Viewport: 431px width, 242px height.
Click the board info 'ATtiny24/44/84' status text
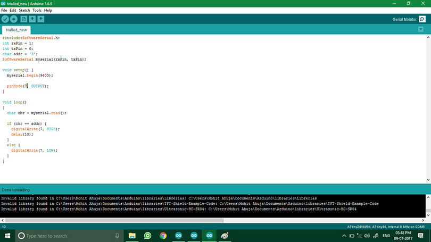tap(386, 227)
